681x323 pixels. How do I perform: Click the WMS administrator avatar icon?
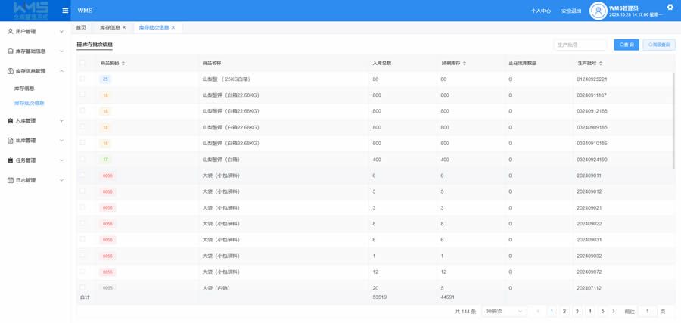click(x=598, y=11)
